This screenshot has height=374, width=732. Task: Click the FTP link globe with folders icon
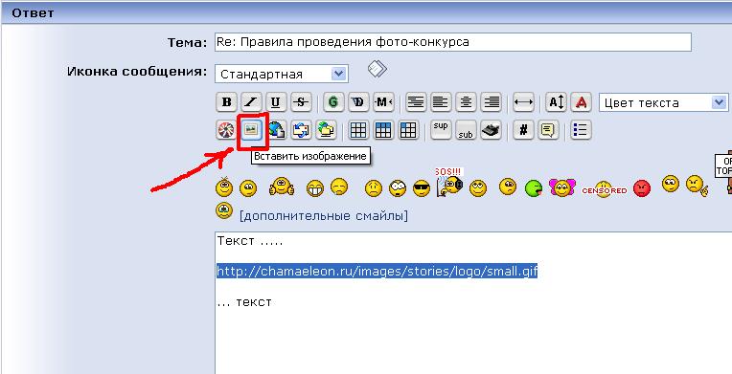click(326, 130)
